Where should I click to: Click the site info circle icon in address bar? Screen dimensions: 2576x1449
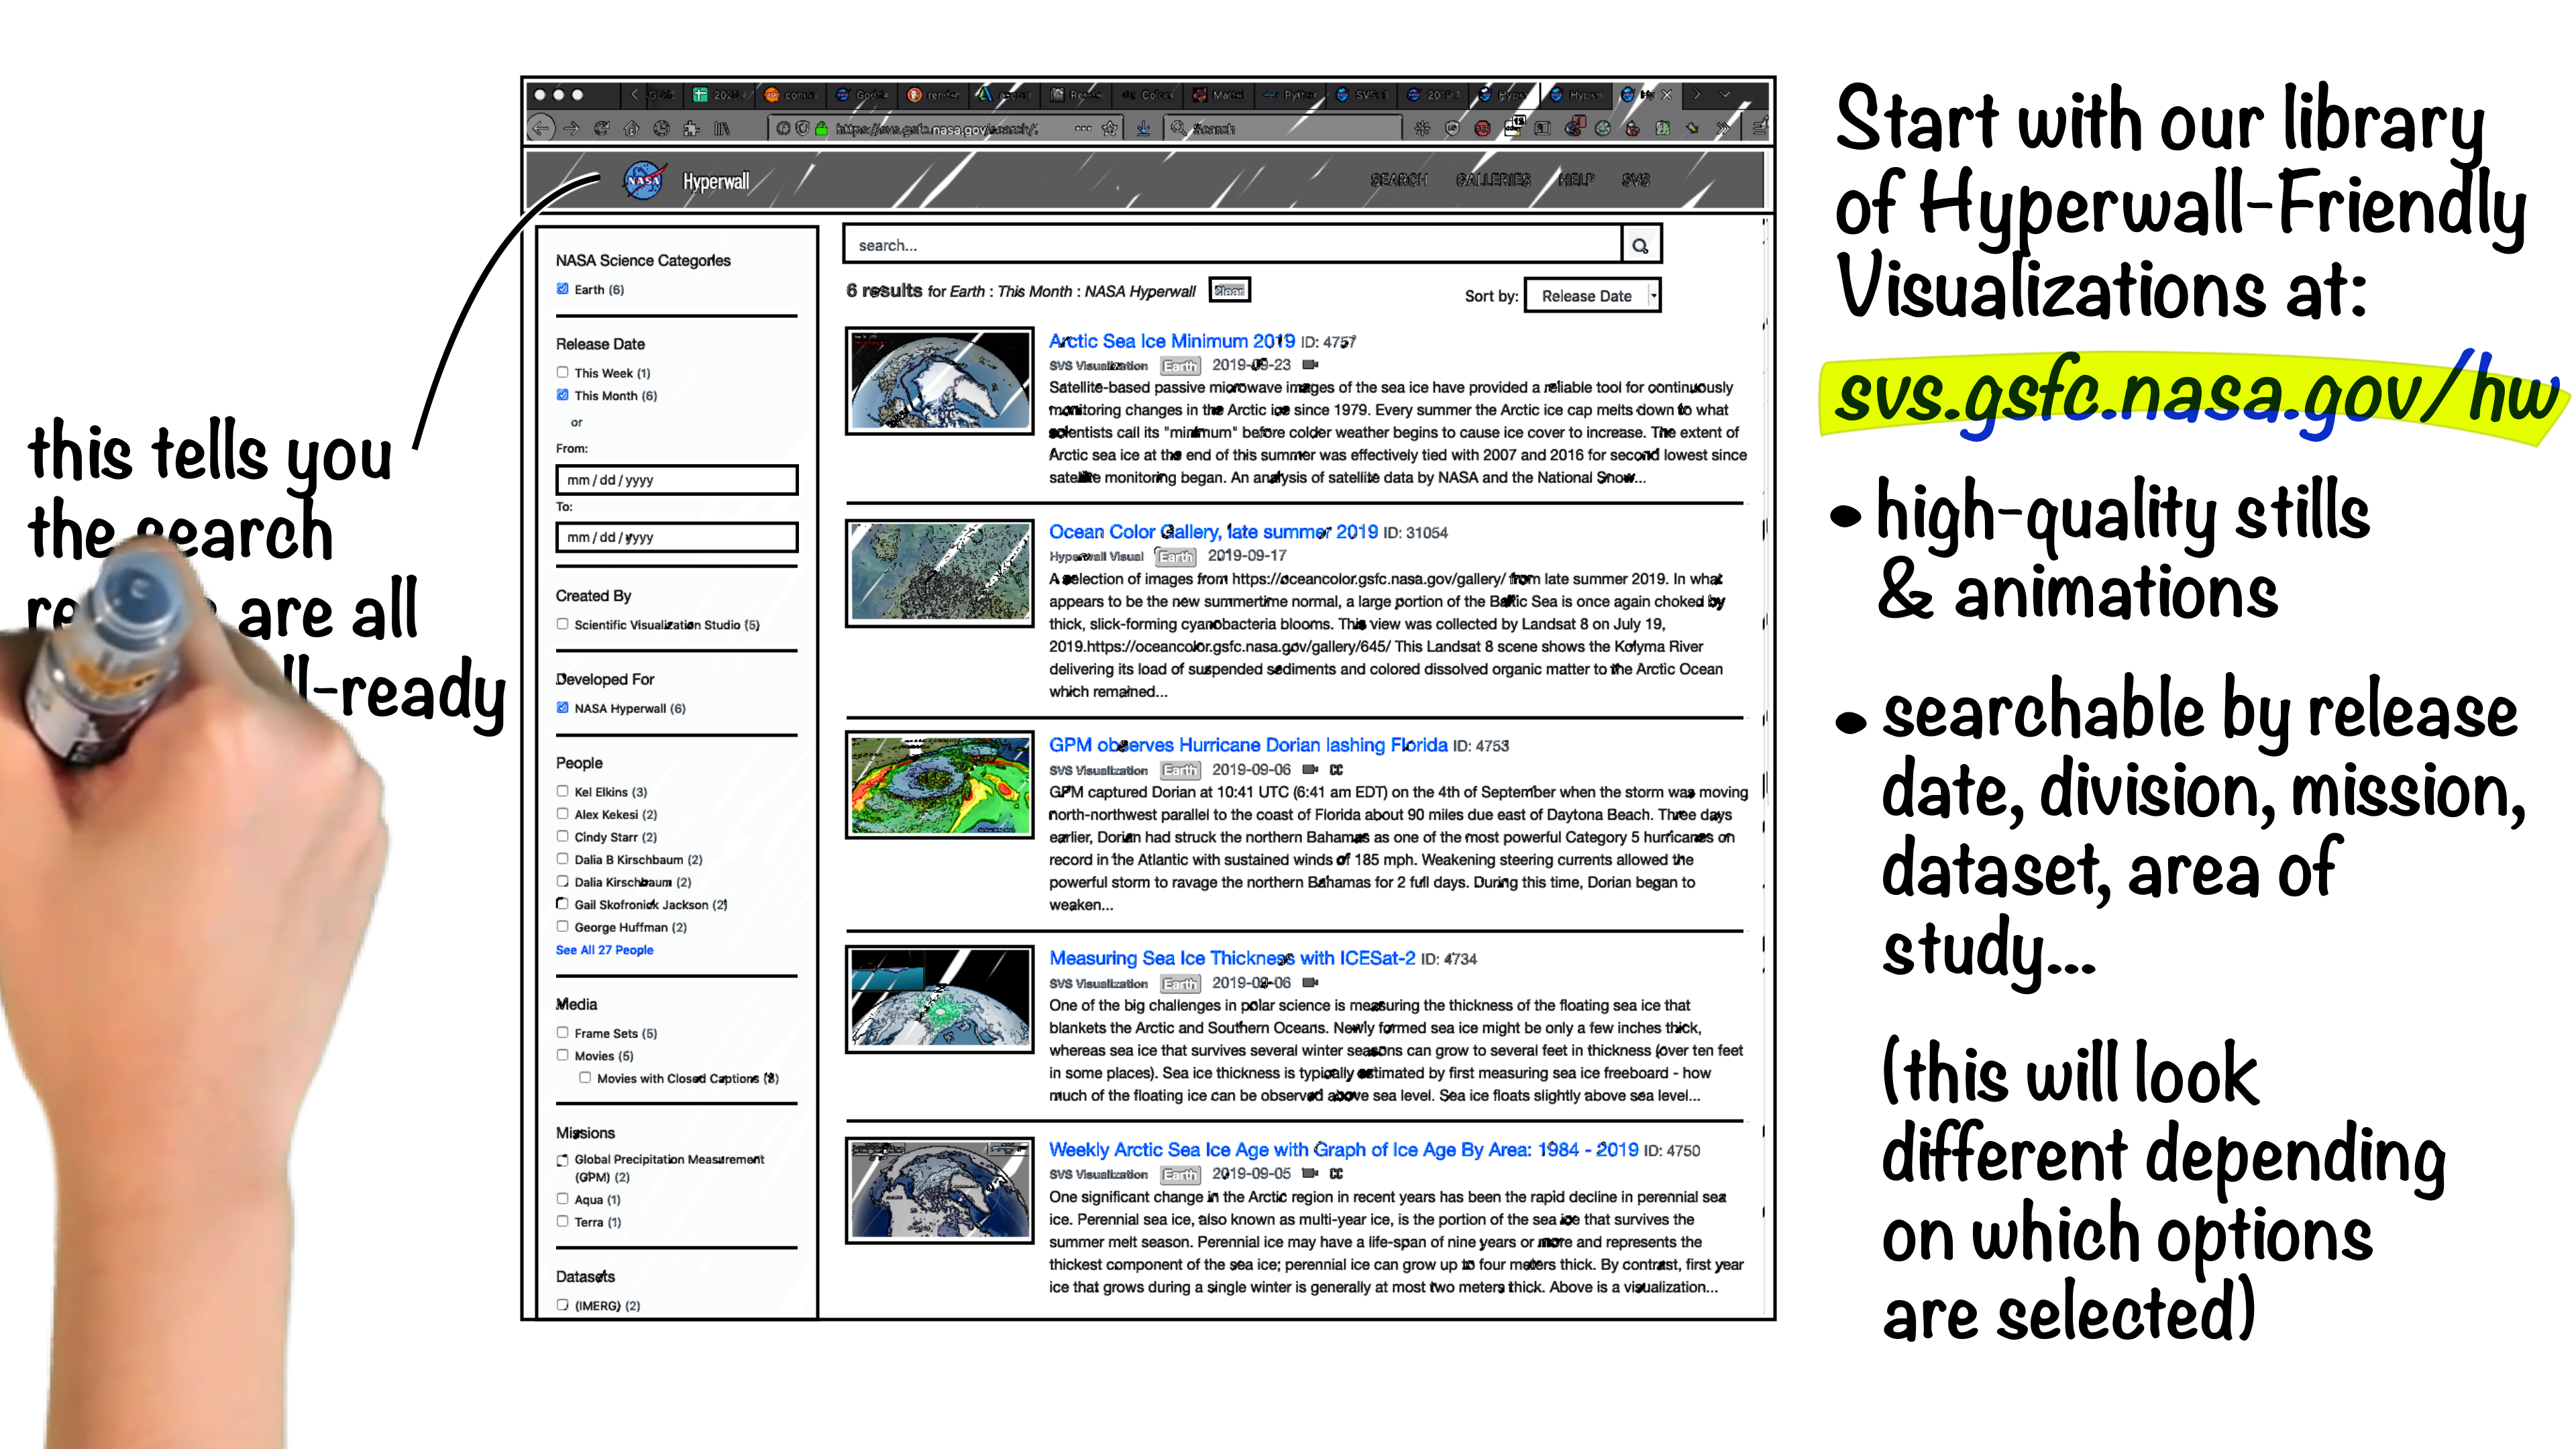783,128
